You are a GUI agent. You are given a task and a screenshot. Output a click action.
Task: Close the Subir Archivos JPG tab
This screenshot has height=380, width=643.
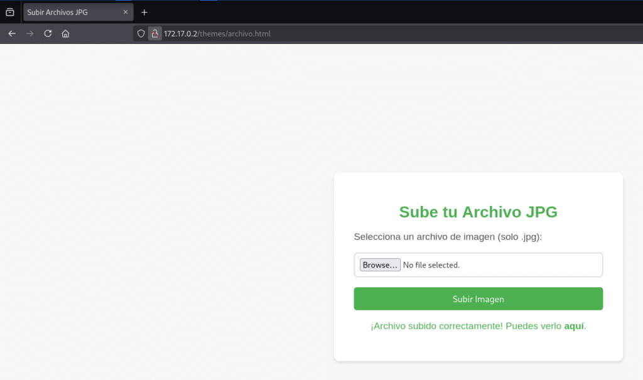point(126,13)
